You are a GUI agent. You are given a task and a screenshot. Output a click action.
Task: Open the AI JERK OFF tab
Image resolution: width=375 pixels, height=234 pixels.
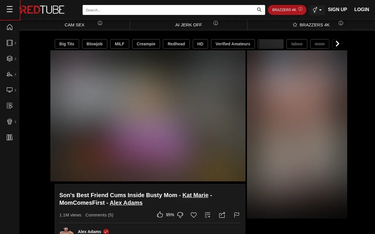point(189,25)
